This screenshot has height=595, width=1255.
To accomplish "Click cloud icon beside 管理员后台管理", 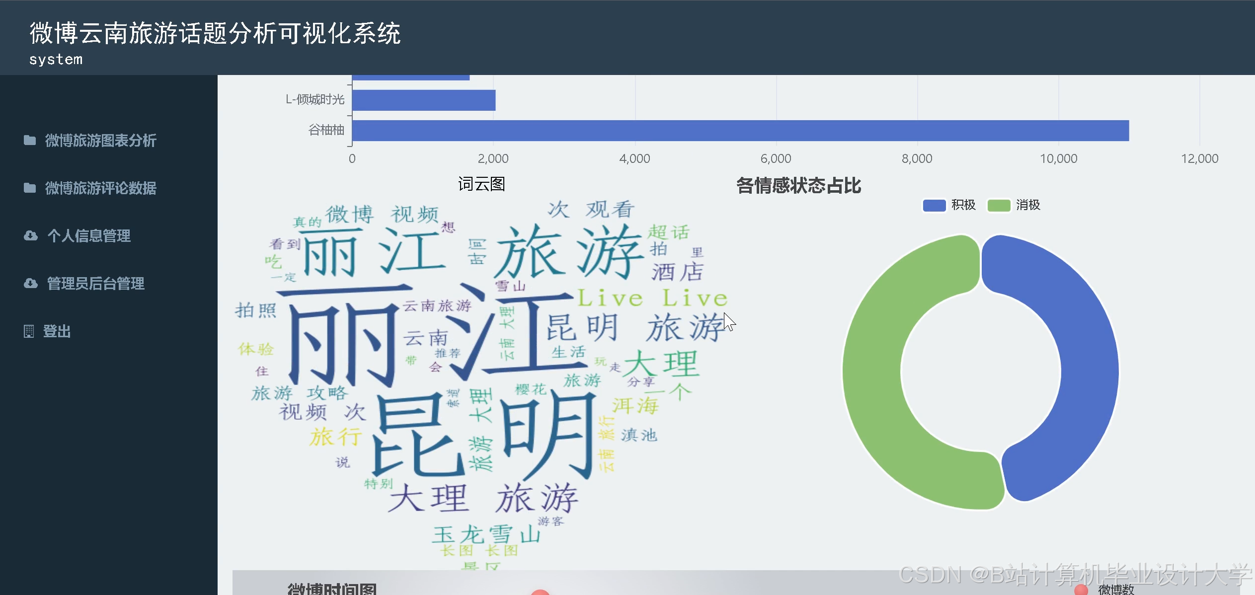I will 31,284.
